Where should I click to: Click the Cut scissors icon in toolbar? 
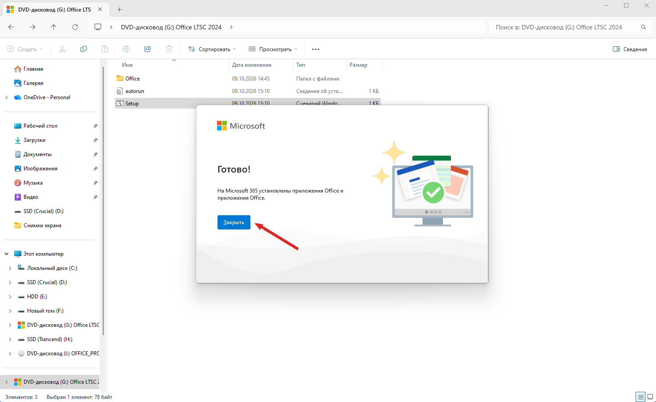point(62,49)
